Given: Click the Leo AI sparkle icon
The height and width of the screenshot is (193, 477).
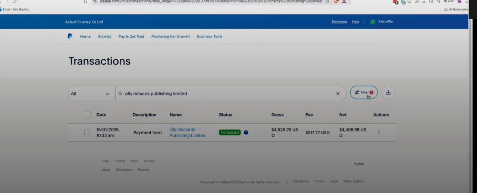Looking at the screenshot, I should [439, 1].
